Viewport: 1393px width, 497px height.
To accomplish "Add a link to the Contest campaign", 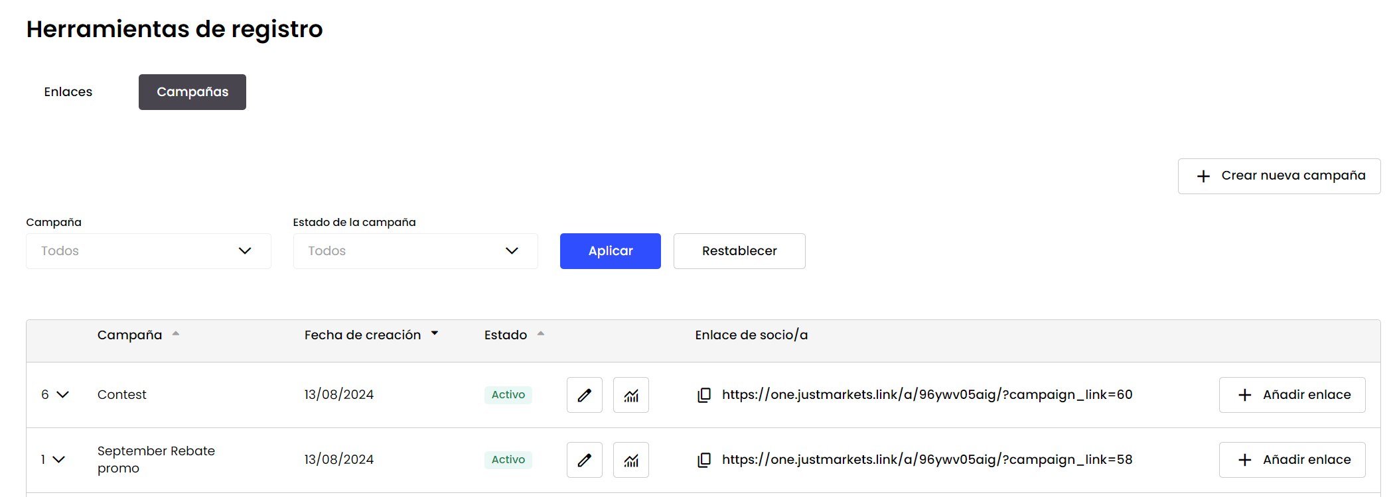I will tap(1292, 395).
